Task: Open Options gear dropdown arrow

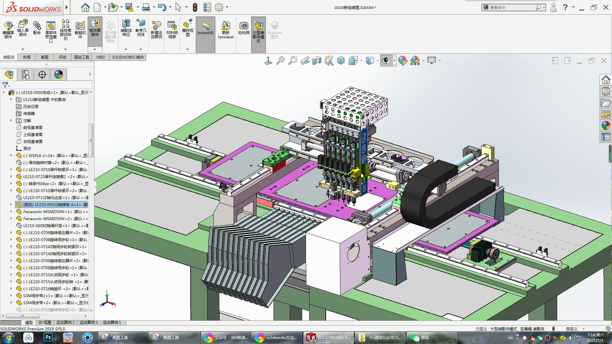Action: [227, 7]
